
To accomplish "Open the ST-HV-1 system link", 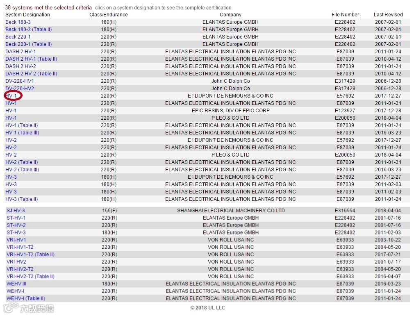I will (x=16, y=218).
